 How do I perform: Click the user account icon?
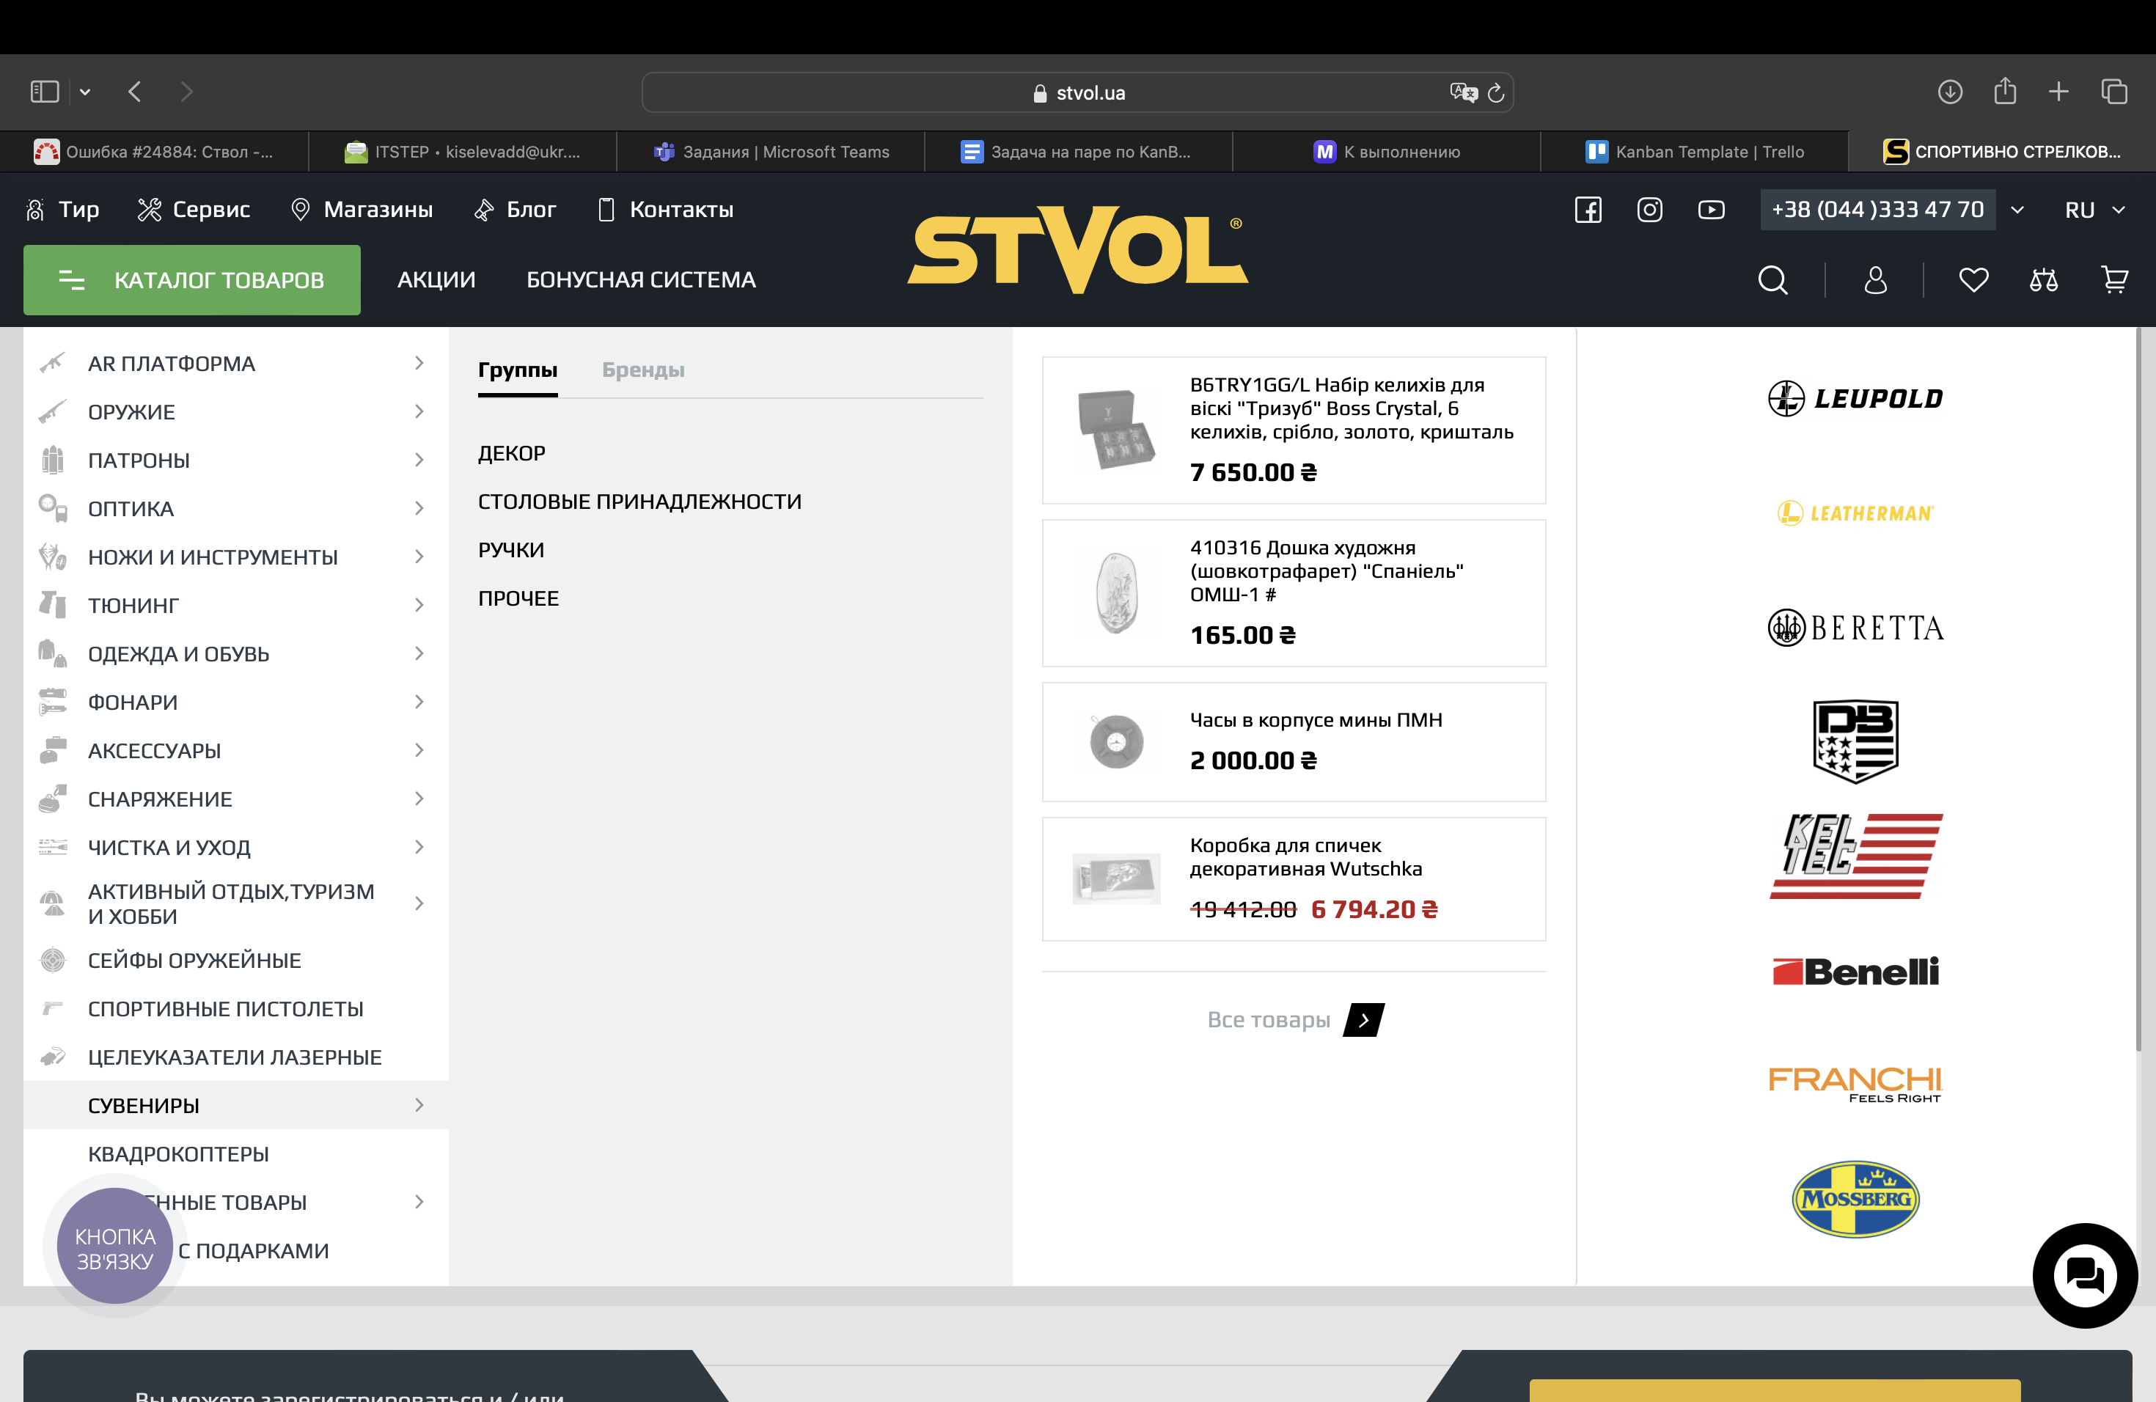click(1875, 280)
